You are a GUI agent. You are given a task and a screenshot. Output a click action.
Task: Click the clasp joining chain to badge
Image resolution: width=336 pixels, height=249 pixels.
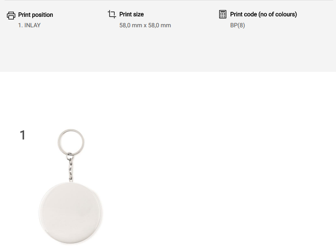(x=71, y=181)
